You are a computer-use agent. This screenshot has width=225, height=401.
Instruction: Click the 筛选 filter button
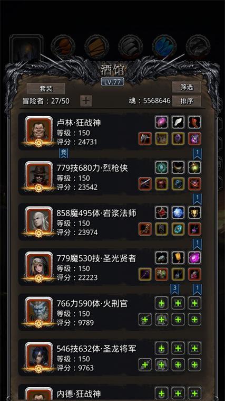pos(187,87)
